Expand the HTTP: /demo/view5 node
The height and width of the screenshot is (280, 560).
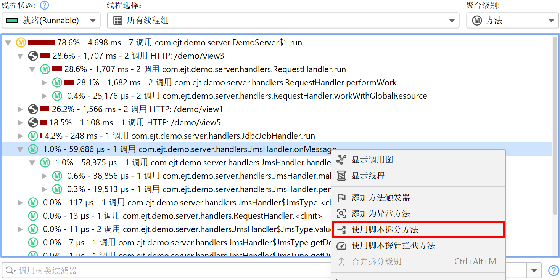[x=20, y=122]
